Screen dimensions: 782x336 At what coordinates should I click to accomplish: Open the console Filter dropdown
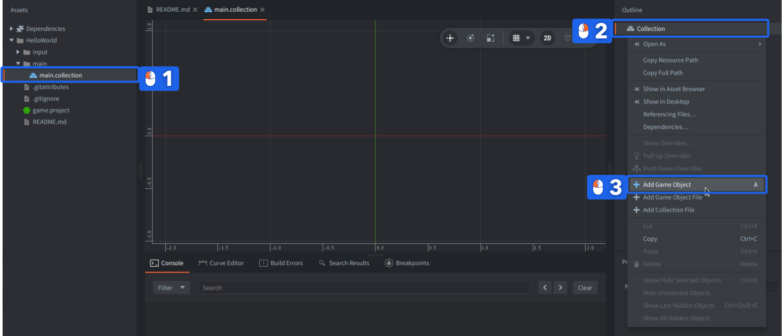(171, 287)
